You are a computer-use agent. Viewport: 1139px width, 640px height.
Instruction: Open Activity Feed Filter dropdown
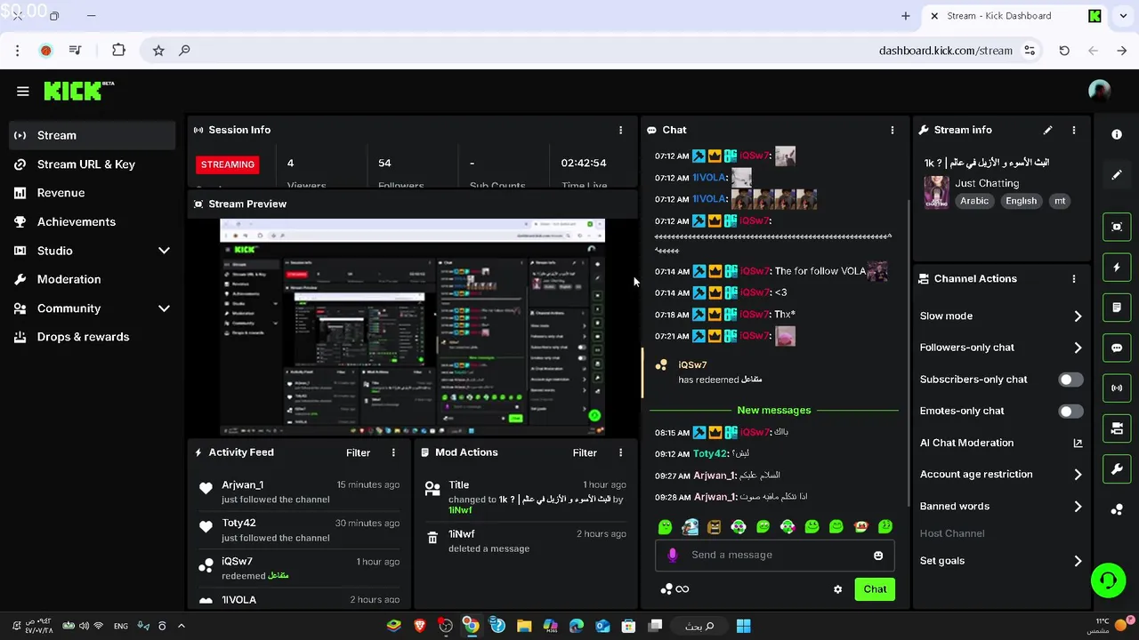pos(358,452)
